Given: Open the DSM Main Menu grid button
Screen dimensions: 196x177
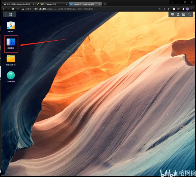Looking at the screenshot, I should pos(11,15).
